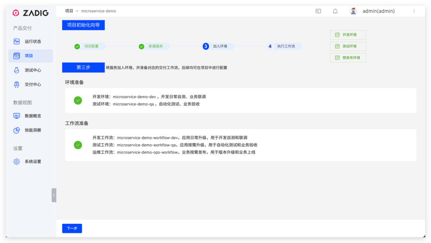Click the step number 3 circle
This screenshot has width=431, height=243.
(206, 46)
